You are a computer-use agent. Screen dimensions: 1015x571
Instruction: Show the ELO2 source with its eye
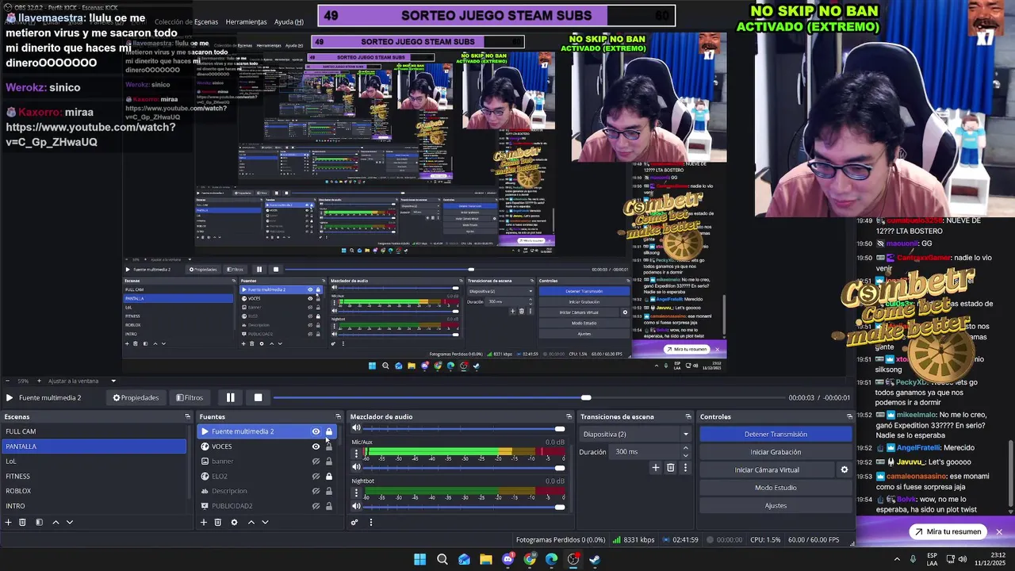316,476
